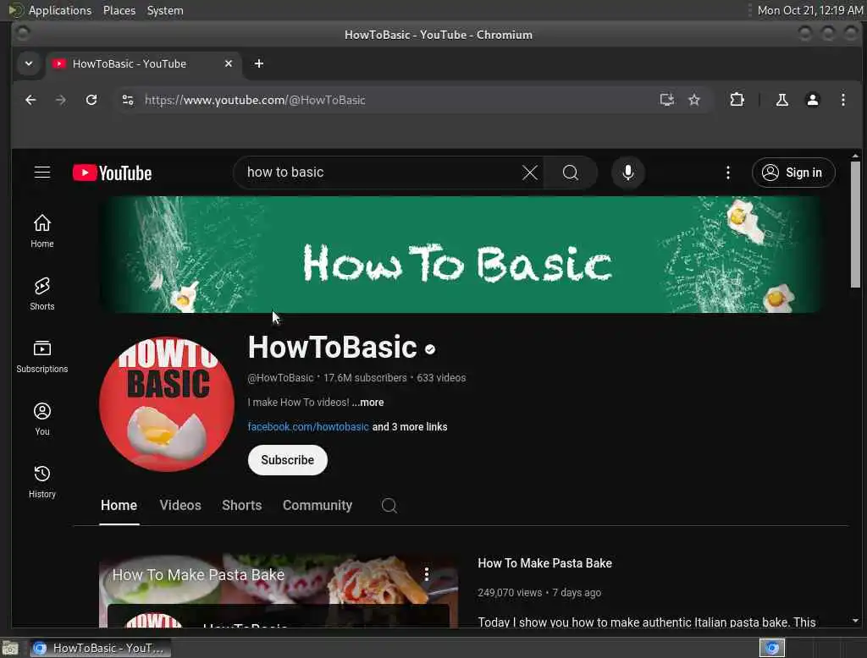Open the Places menu

click(x=119, y=10)
